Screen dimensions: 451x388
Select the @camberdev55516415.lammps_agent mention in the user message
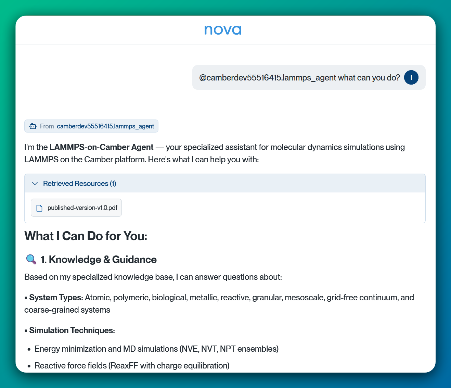(x=268, y=78)
